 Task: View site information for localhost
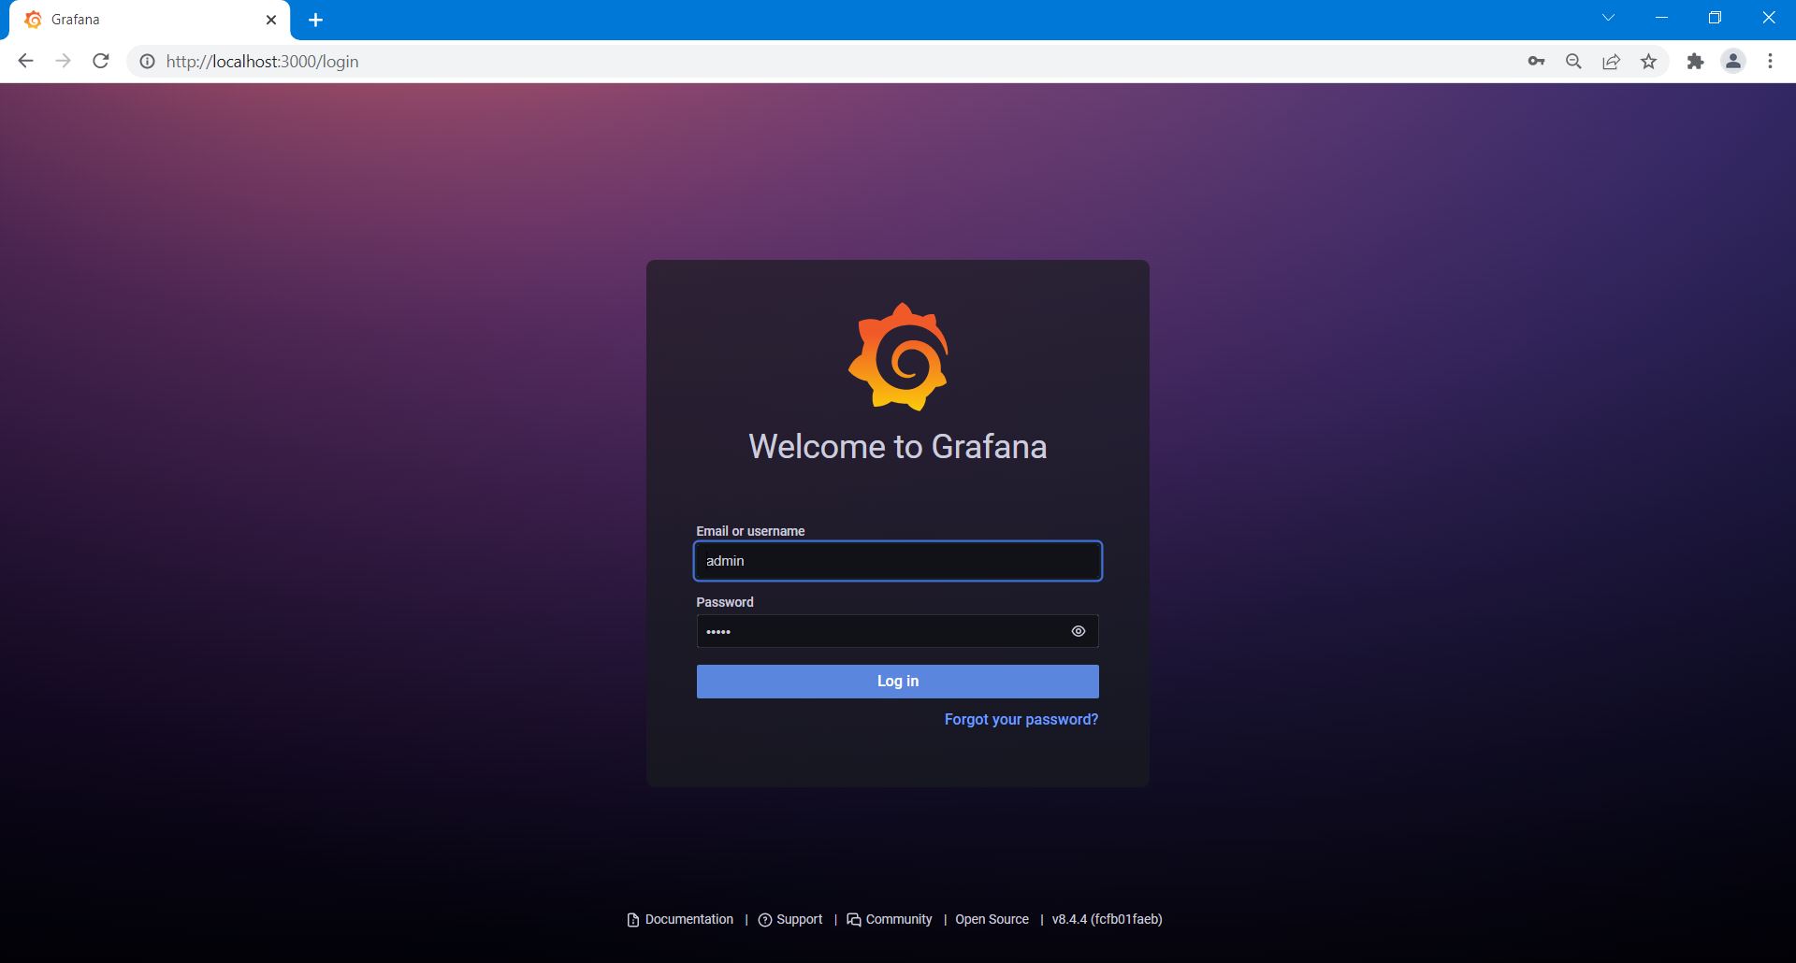tap(147, 62)
